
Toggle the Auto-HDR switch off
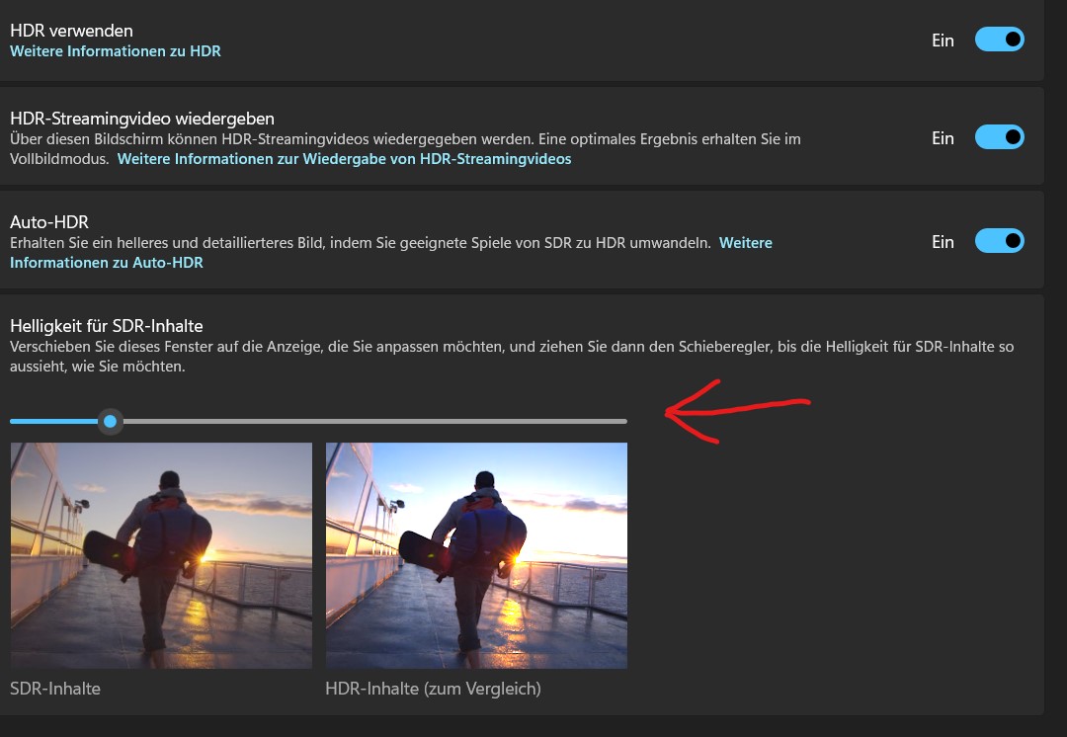click(999, 240)
